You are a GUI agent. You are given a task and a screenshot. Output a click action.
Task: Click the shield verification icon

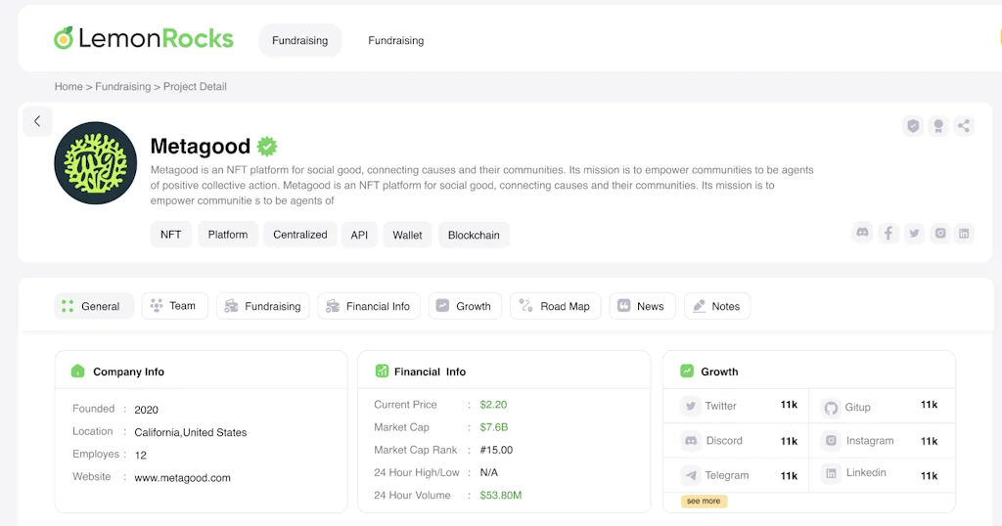point(913,126)
